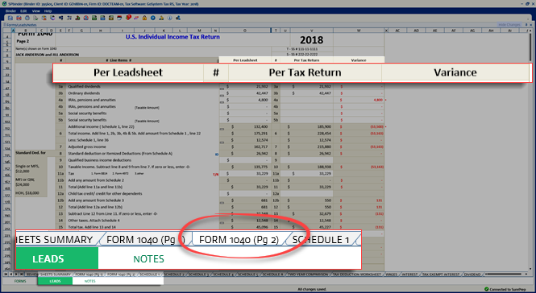
Task: Open the Edit menu
Action: point(23,11)
